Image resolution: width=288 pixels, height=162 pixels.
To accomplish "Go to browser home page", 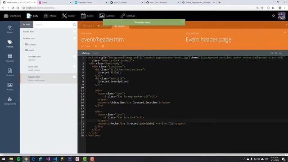I will [18, 8].
